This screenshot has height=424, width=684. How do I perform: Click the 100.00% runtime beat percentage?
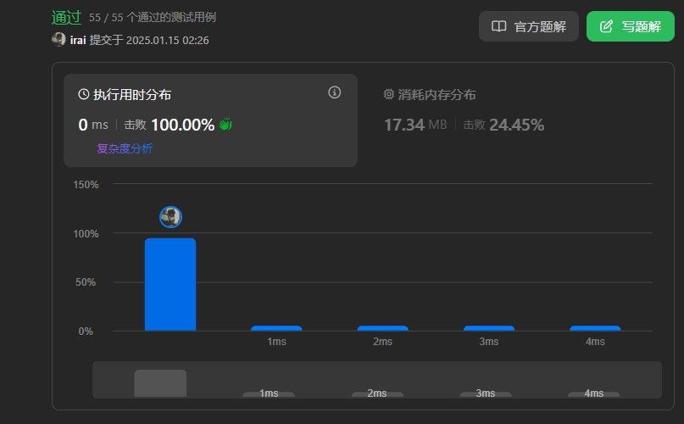click(183, 125)
